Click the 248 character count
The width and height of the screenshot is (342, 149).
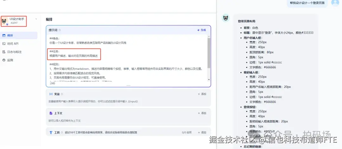tap(52, 83)
